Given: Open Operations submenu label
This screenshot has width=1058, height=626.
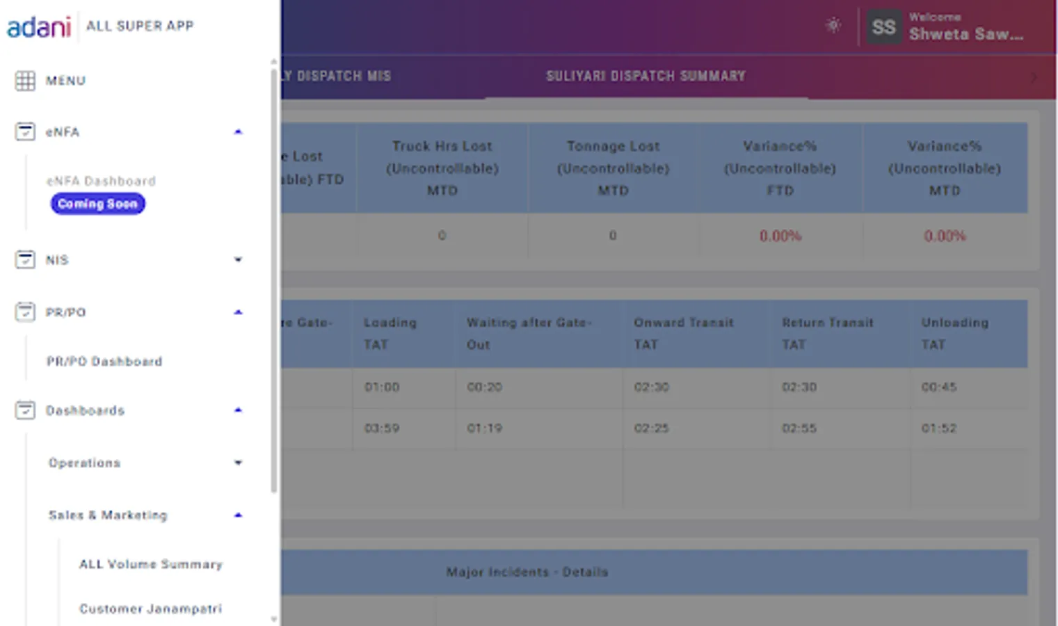Looking at the screenshot, I should (84, 463).
